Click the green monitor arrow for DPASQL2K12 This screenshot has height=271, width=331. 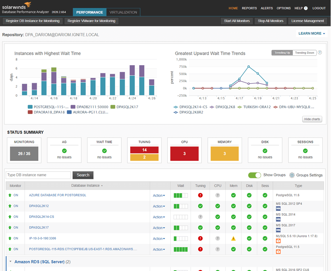tap(10, 206)
